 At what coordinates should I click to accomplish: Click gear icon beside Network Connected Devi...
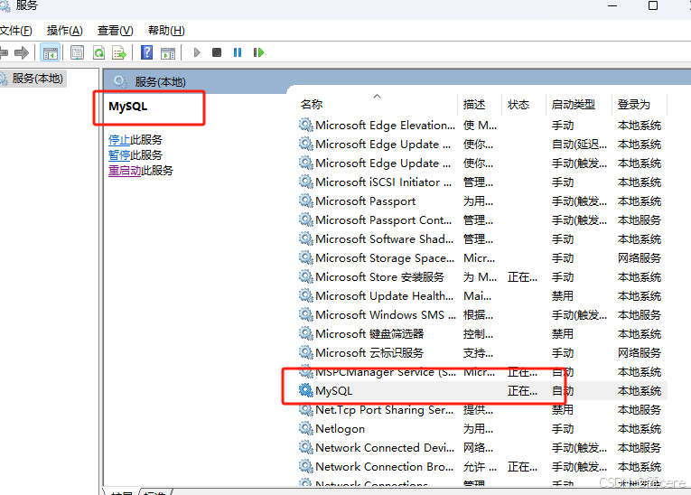(306, 447)
